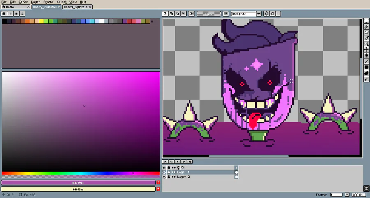
Task: Open the Select menu
Action: (62, 2)
